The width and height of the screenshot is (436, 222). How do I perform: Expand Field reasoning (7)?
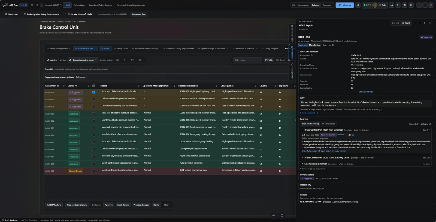click(x=309, y=113)
